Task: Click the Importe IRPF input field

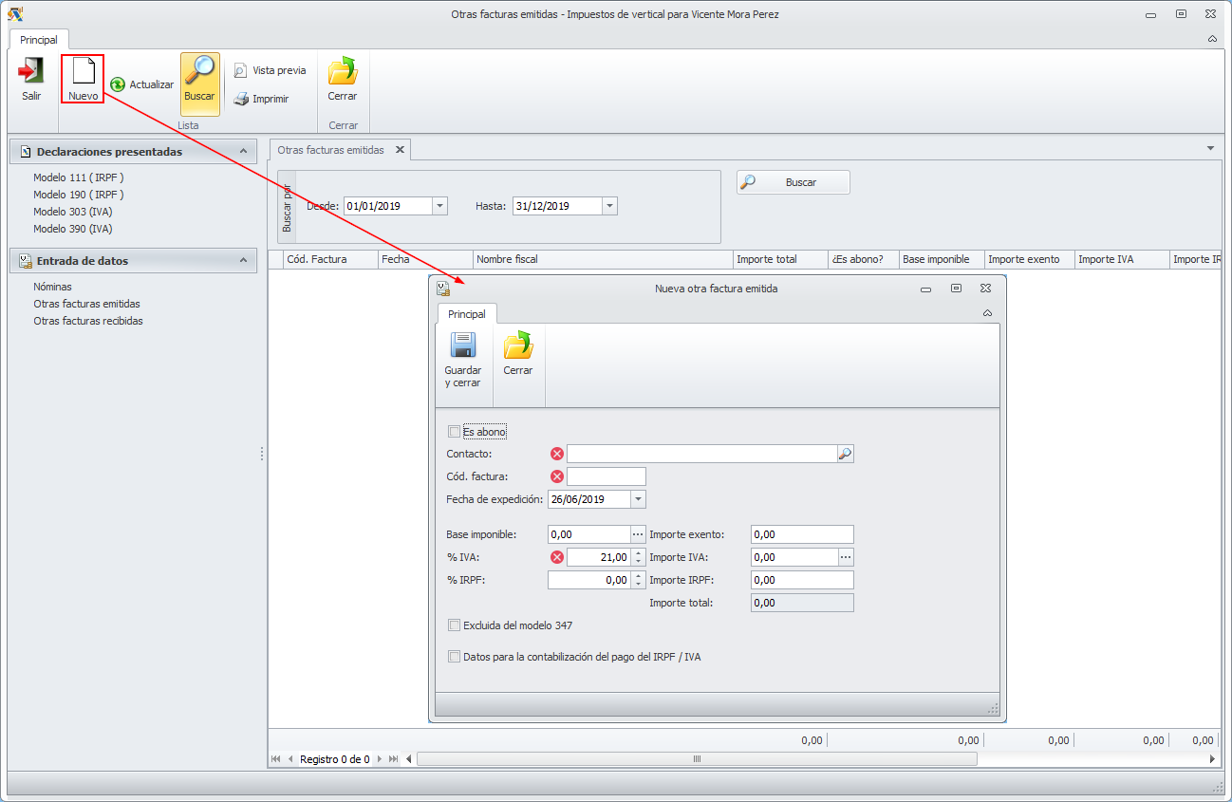Action: coord(802,580)
